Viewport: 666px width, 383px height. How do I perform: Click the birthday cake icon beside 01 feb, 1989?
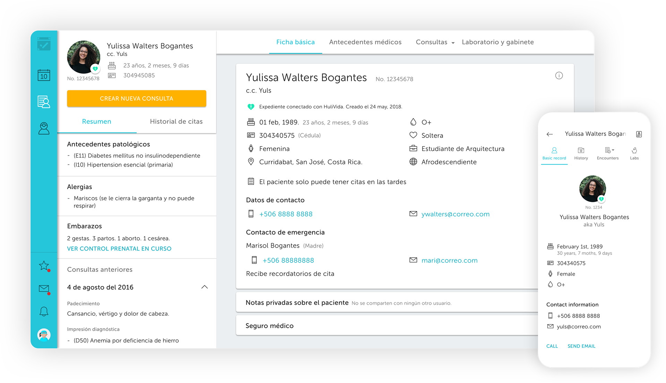pyautogui.click(x=251, y=122)
